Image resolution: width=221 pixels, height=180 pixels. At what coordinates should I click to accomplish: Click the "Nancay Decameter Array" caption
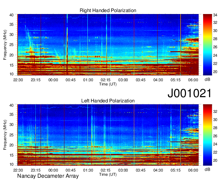click(x=48, y=176)
